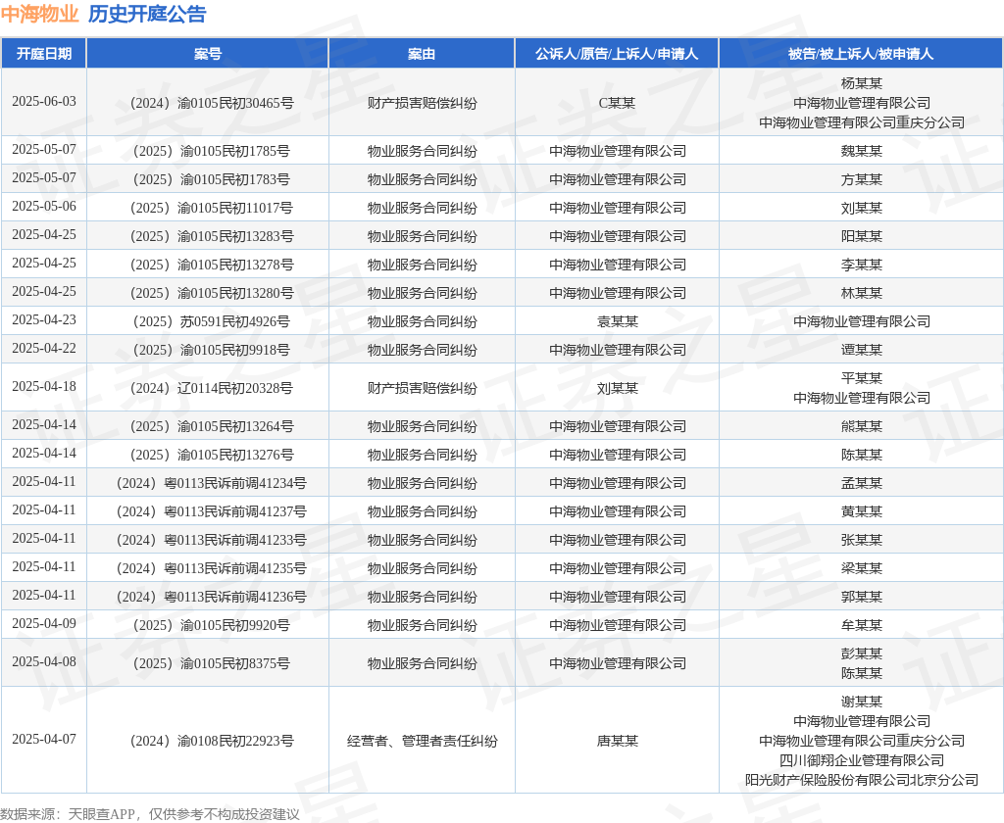Click the date cell 2025-04-22
This screenshot has height=823, width=1004.
pos(43,348)
